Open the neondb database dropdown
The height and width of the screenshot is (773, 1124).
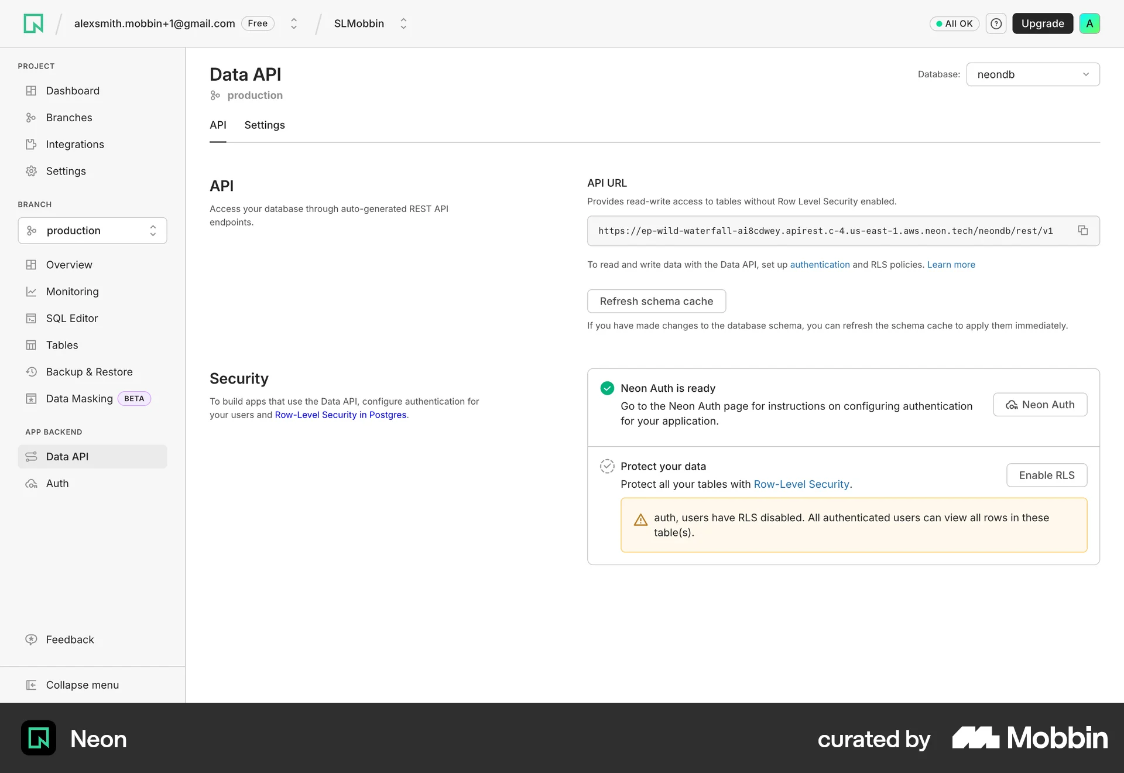click(1033, 74)
